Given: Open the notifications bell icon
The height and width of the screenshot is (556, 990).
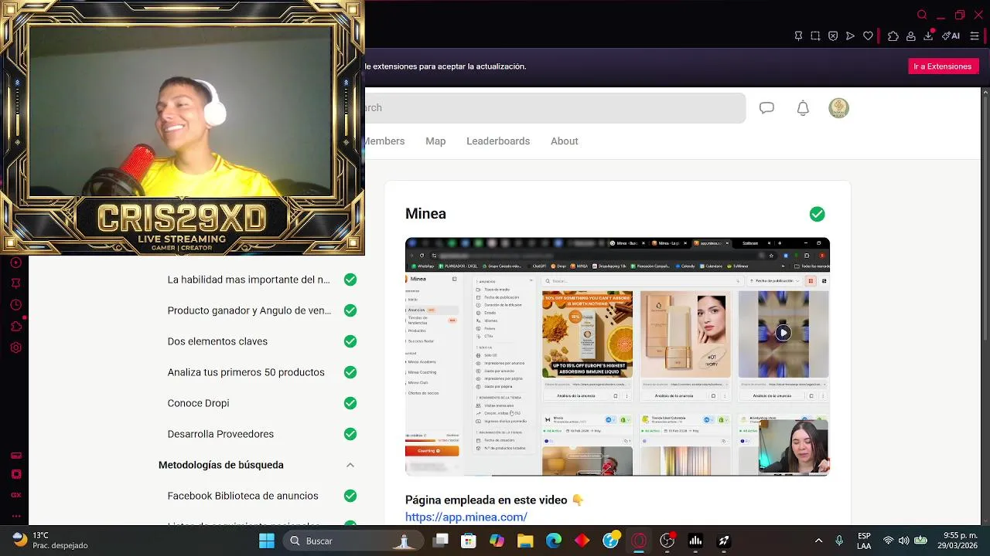Looking at the screenshot, I should 803,108.
